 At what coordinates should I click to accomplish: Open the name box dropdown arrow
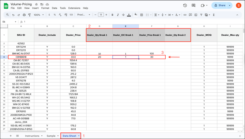(x=15, y=22)
